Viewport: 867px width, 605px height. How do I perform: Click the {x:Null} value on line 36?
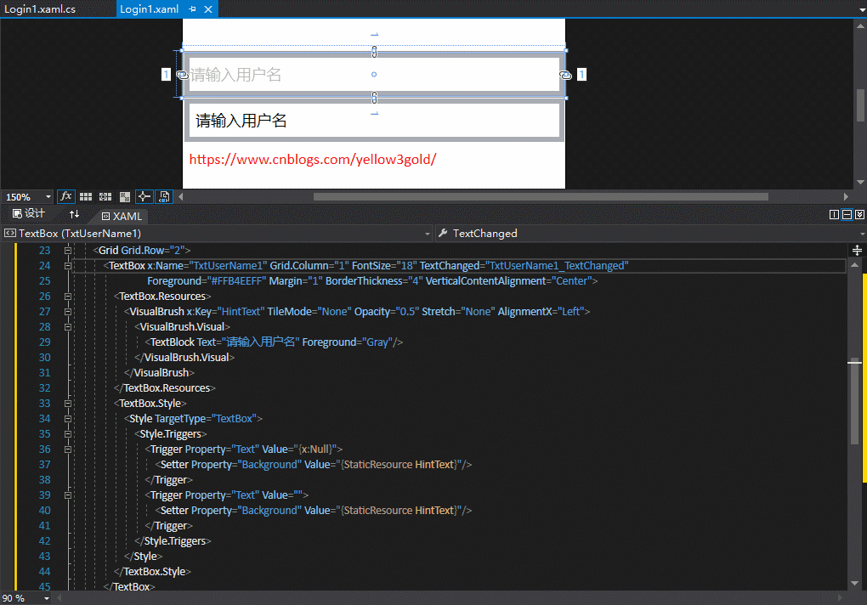(x=314, y=450)
